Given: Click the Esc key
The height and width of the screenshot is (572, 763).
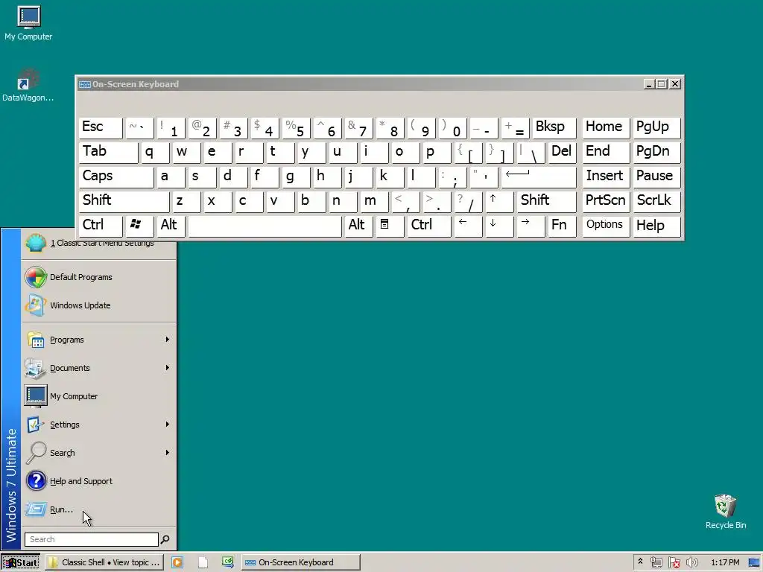Looking at the screenshot, I should [101, 128].
